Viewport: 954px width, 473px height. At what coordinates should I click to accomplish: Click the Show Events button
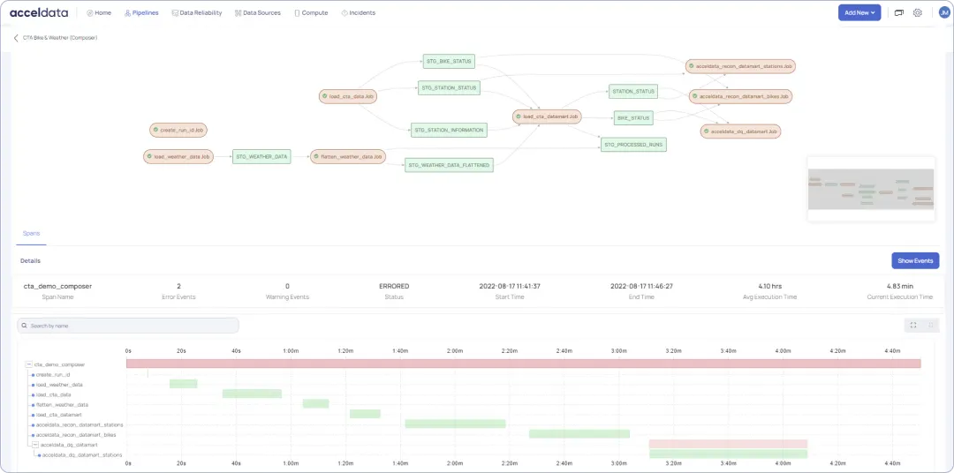[915, 261]
